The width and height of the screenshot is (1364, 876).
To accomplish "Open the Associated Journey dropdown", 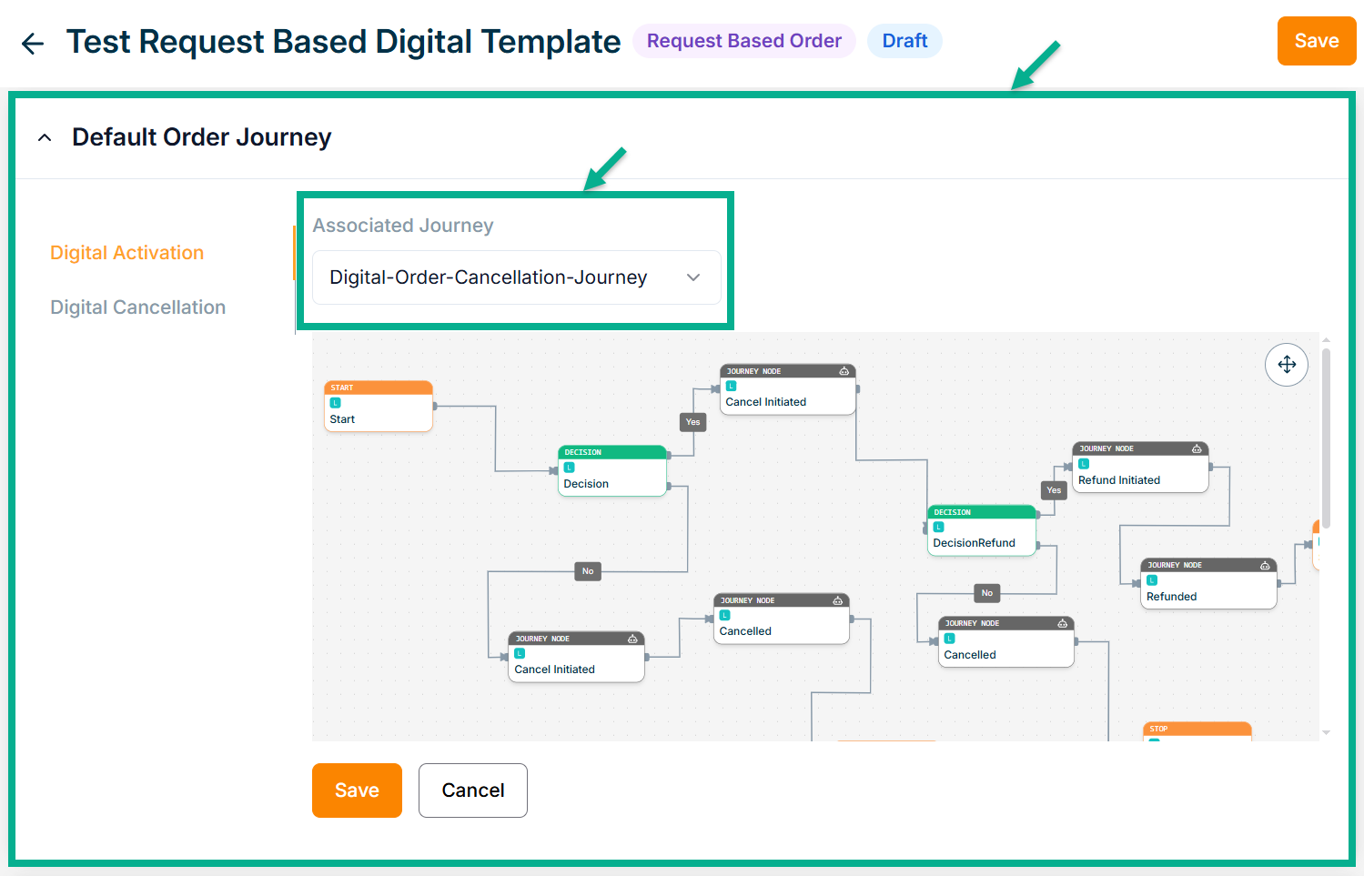I will (x=516, y=277).
